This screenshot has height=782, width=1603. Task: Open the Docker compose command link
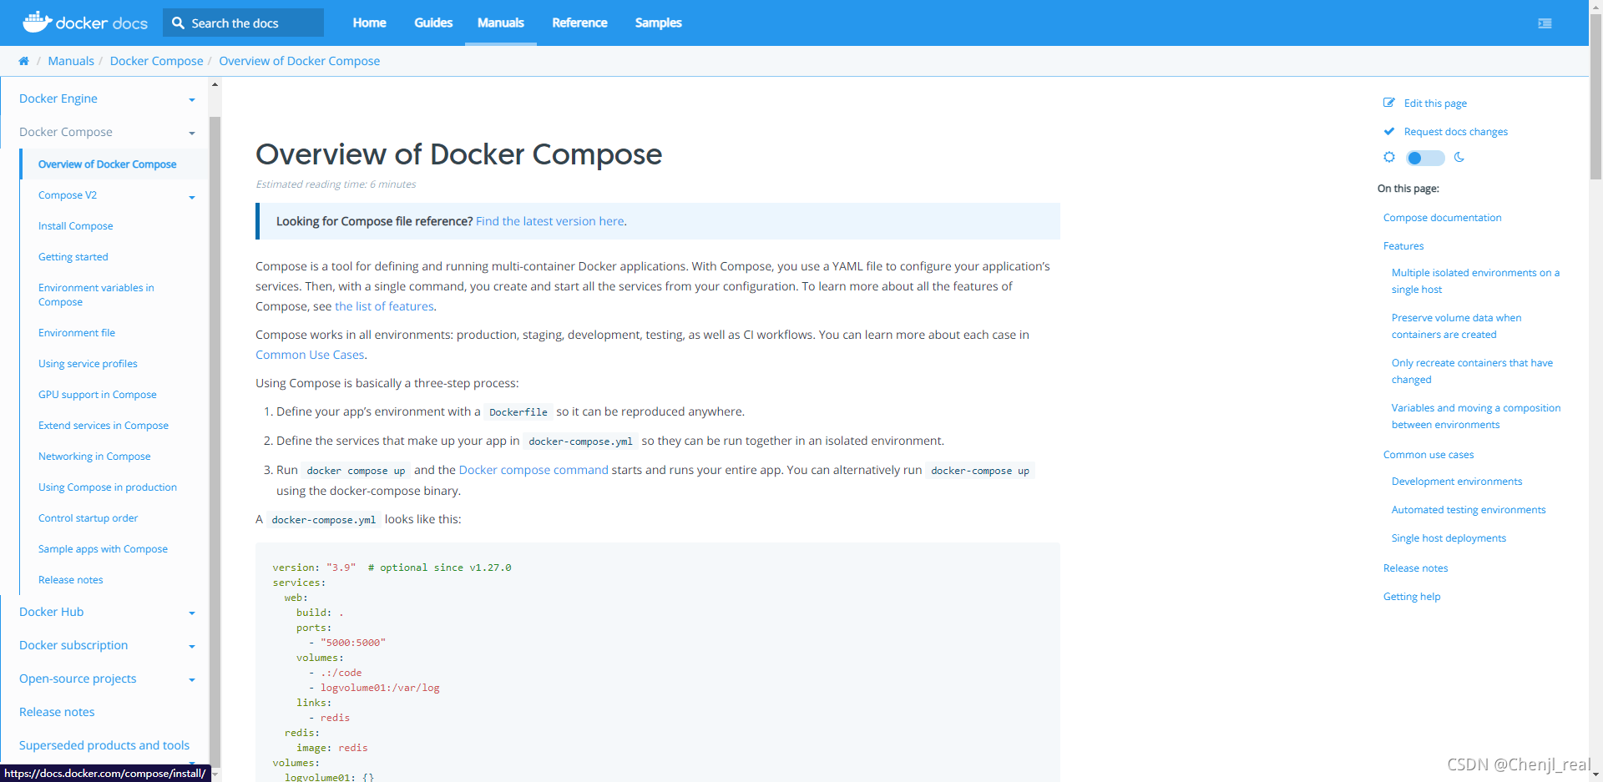(533, 470)
